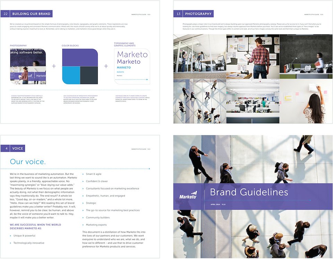Viewport: 333px width, 259px height.
Task: Select the purple color block
Action: pyautogui.click(x=80, y=57)
